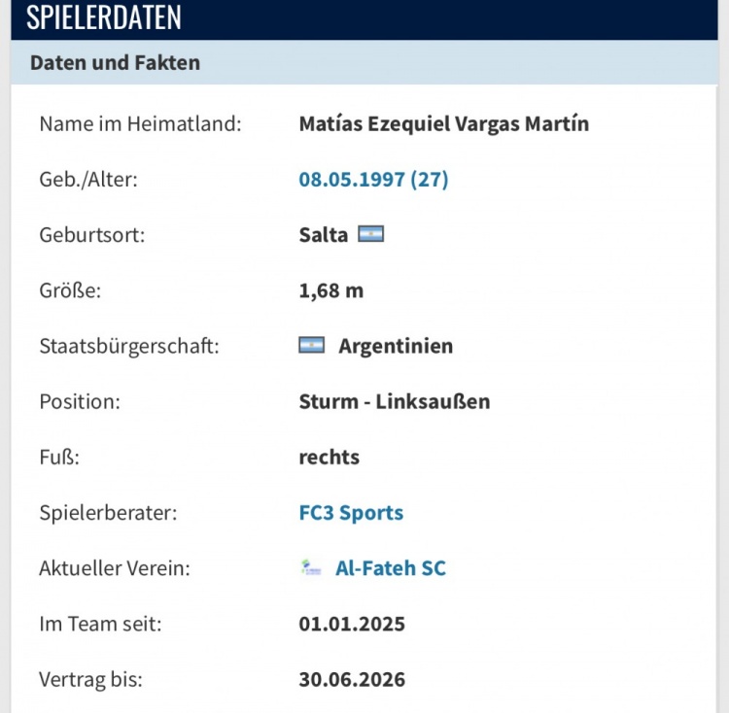This screenshot has height=713, width=729.
Task: Click the contract end date 30.06.2026
Action: 352,679
